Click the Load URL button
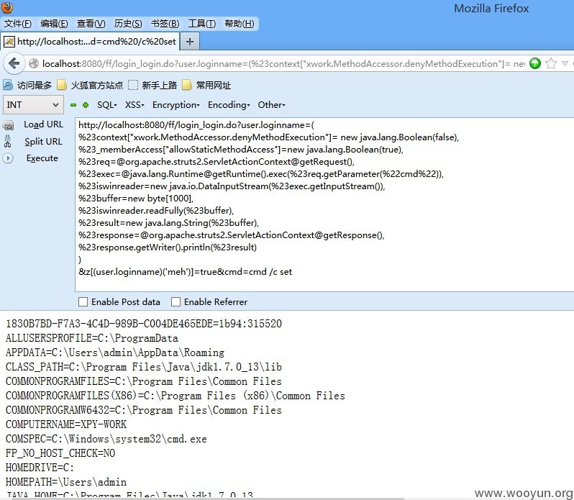 (43, 124)
